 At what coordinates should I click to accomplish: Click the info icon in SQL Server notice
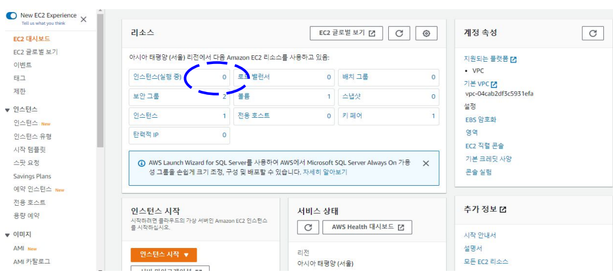[x=141, y=163]
